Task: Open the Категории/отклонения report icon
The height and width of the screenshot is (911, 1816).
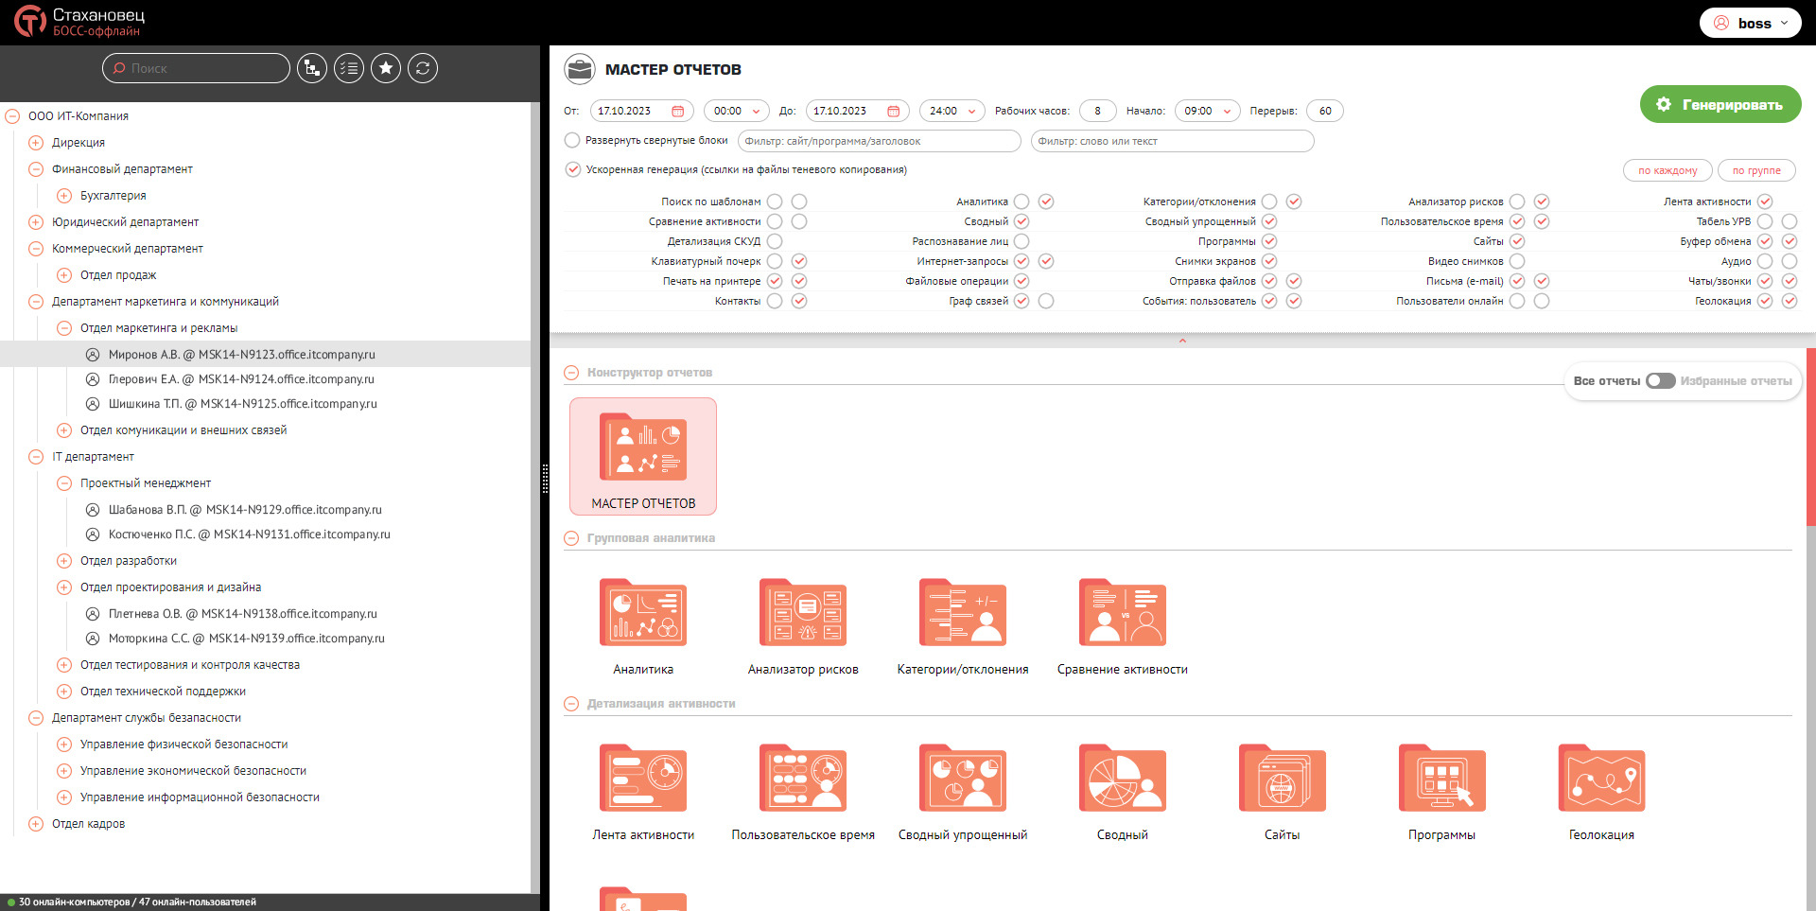Action: [963, 613]
